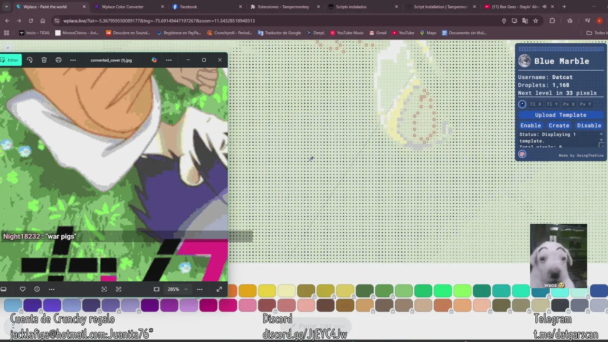This screenshot has height=342, width=608.
Task: Open the palette icon in Blue Marble footer
Action: click(x=522, y=154)
